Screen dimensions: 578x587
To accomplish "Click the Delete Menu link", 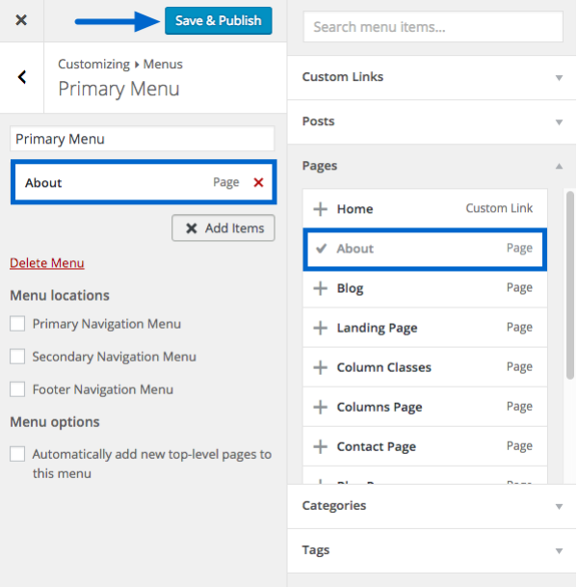I will (46, 263).
